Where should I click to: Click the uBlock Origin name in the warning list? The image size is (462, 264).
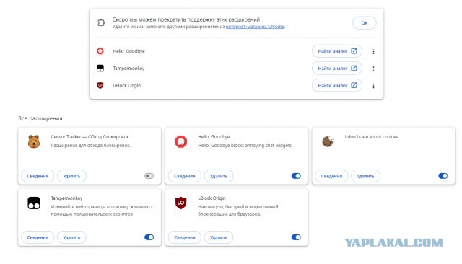127,85
